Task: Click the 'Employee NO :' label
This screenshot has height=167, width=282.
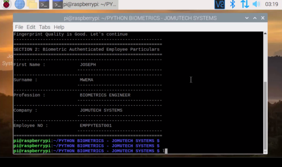Action: click(31, 126)
